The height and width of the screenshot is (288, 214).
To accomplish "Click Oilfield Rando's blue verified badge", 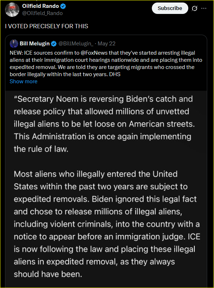I will pyautogui.click(x=63, y=6).
